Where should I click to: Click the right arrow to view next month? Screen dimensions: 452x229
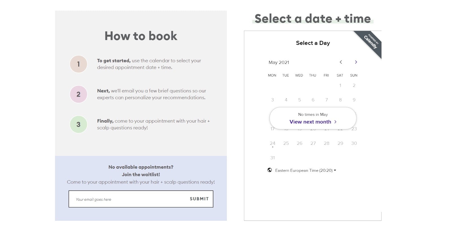[x=356, y=62]
